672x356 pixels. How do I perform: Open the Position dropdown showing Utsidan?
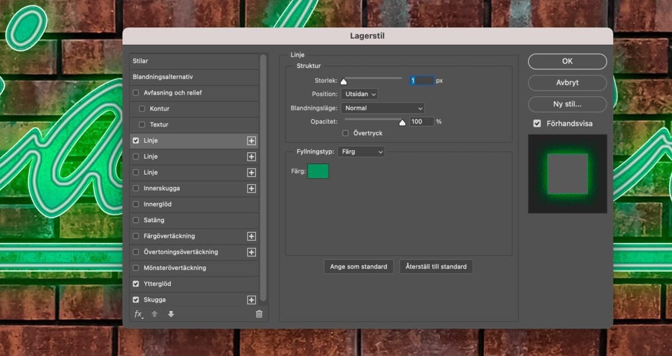click(359, 94)
